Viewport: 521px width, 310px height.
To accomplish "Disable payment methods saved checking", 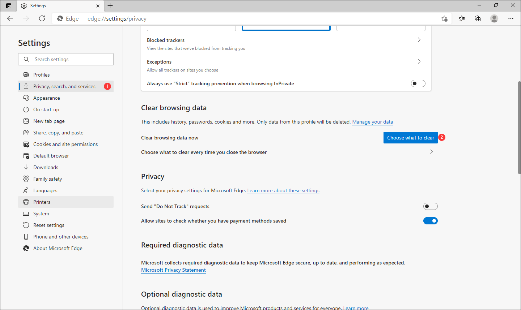I will [x=430, y=220].
